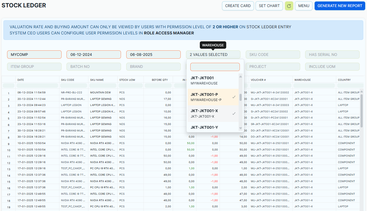Focus the Brand filter field
This screenshot has height=211, width=367.
pos(154,67)
